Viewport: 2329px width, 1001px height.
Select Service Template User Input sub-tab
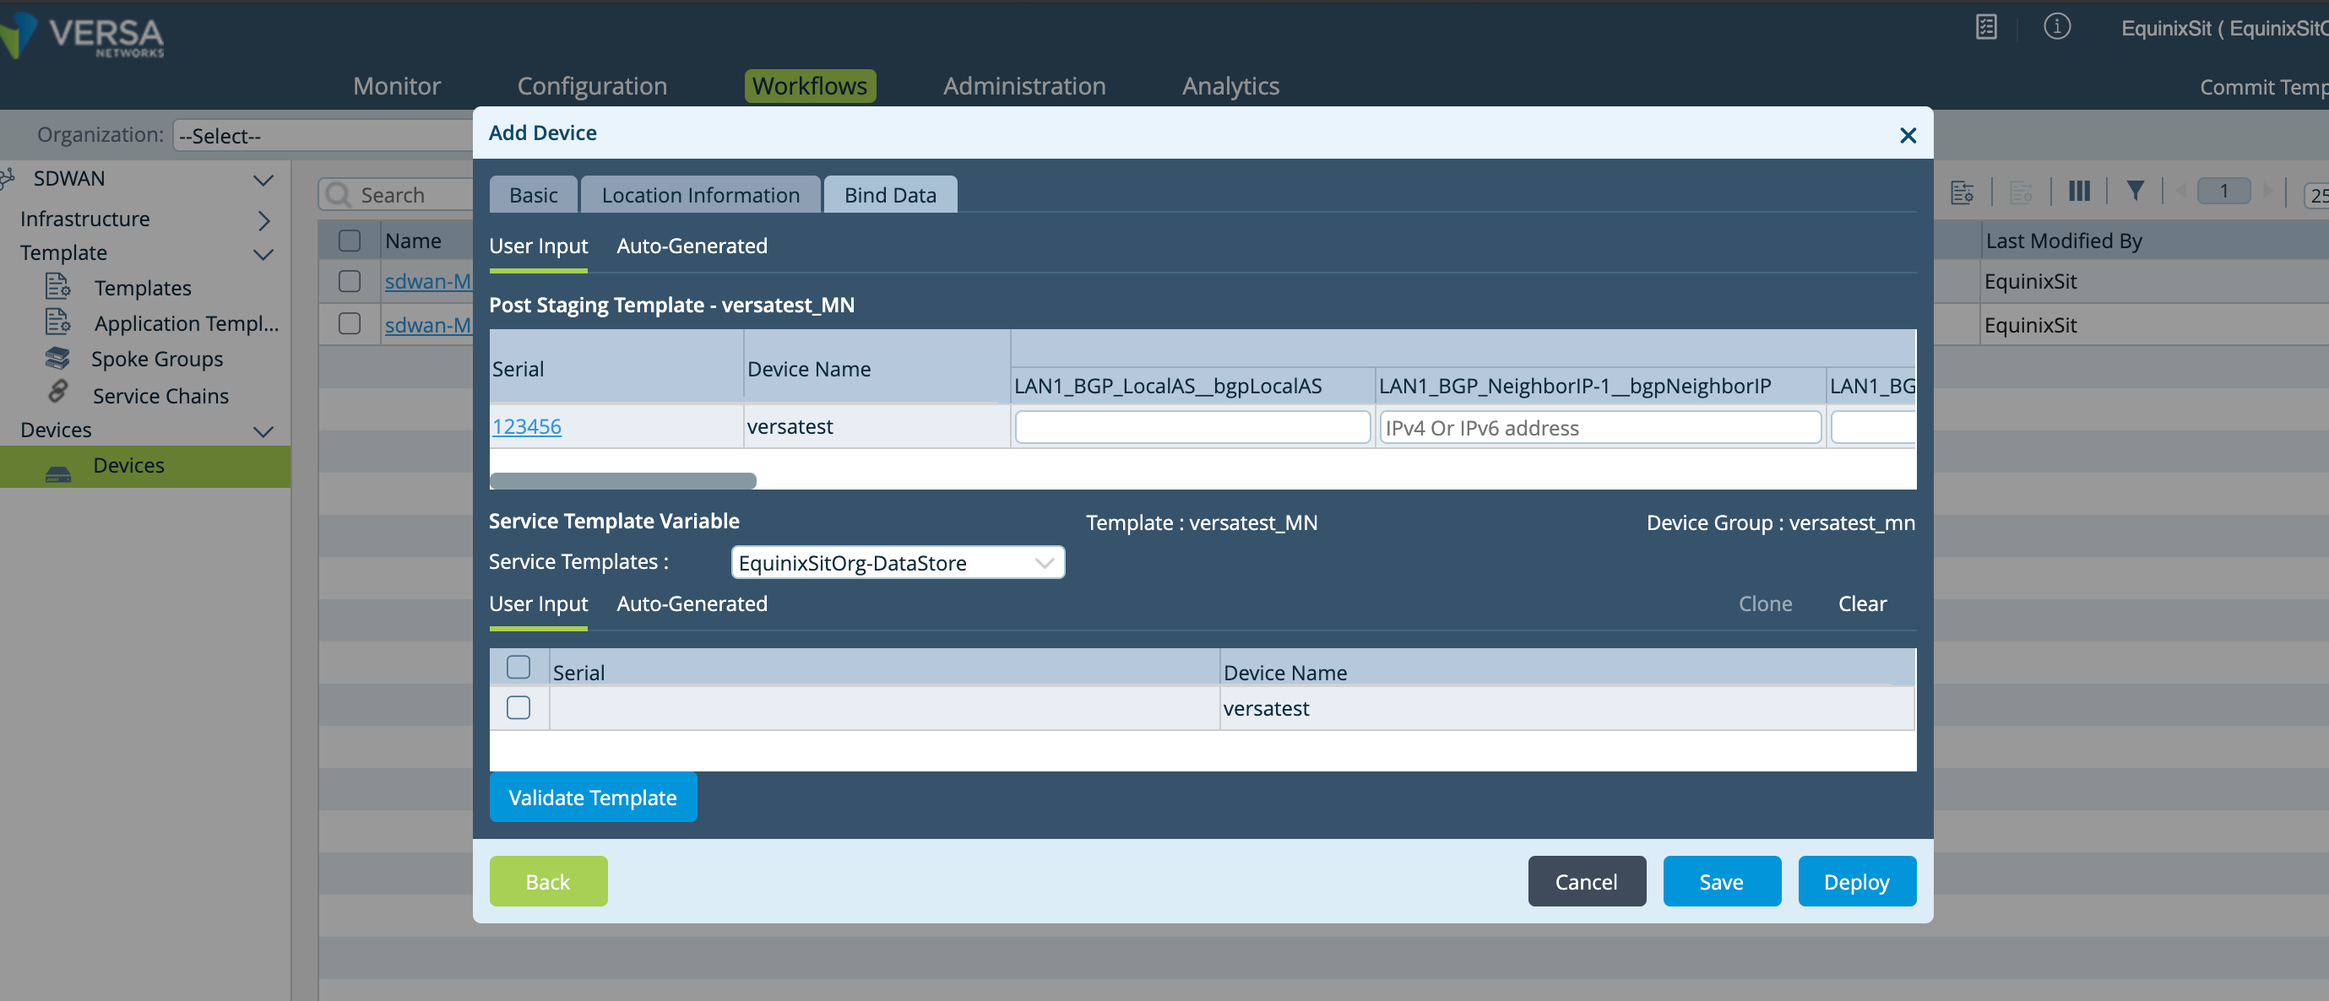click(x=539, y=603)
